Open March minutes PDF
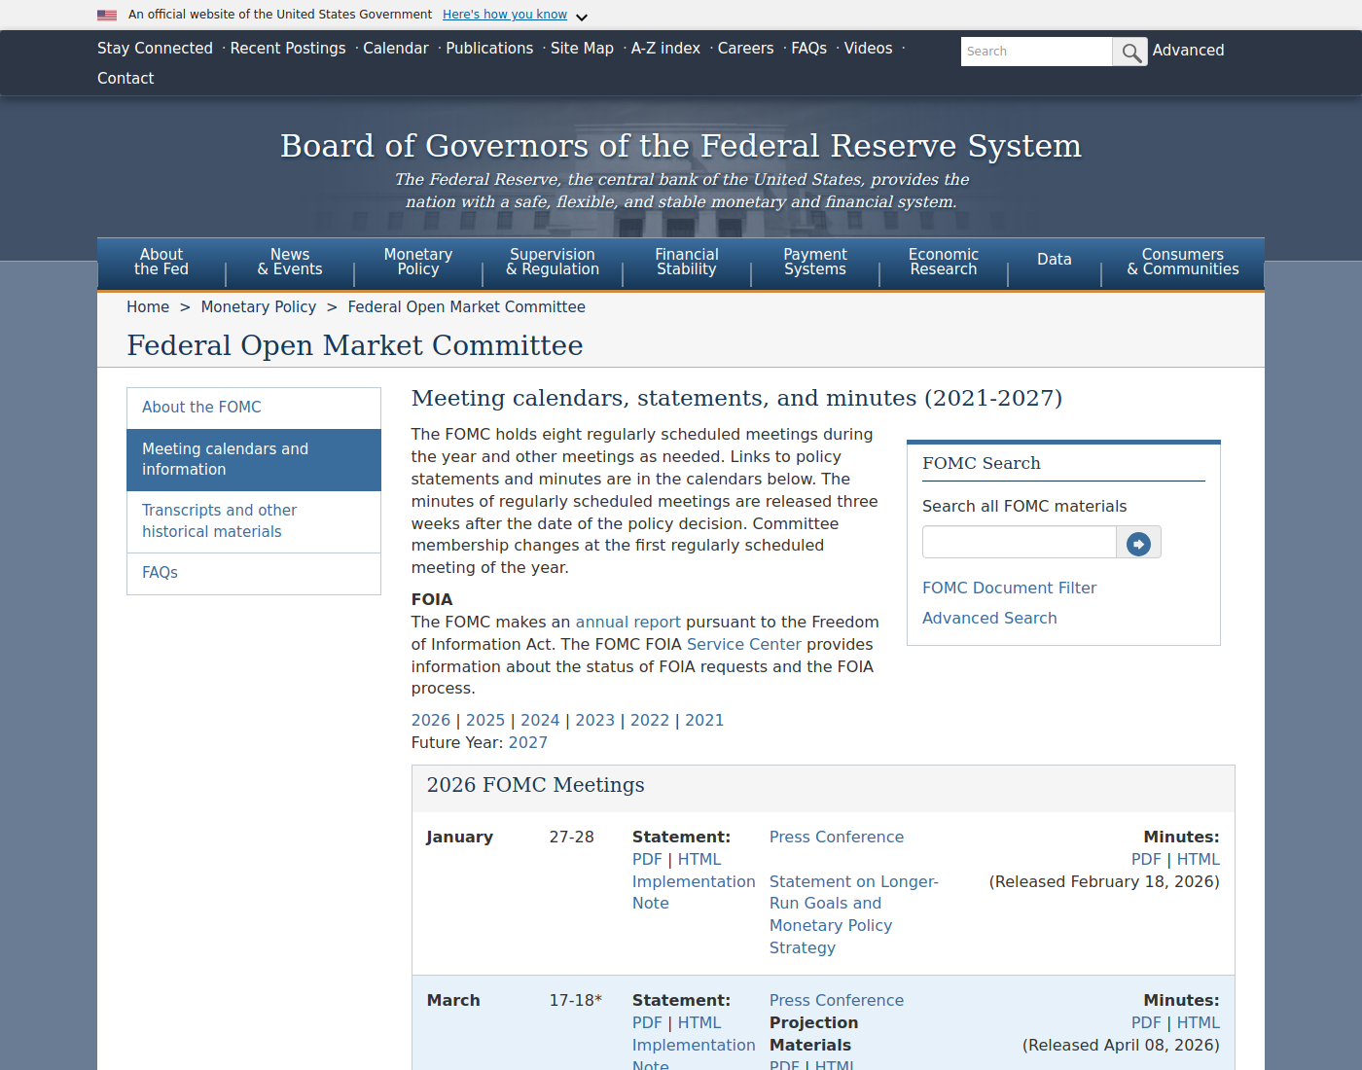1362x1070 pixels. point(1146,1023)
